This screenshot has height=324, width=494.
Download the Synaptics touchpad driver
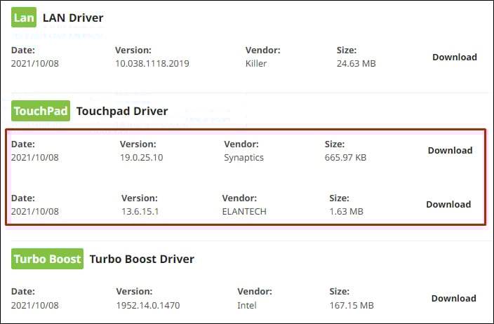tap(450, 150)
